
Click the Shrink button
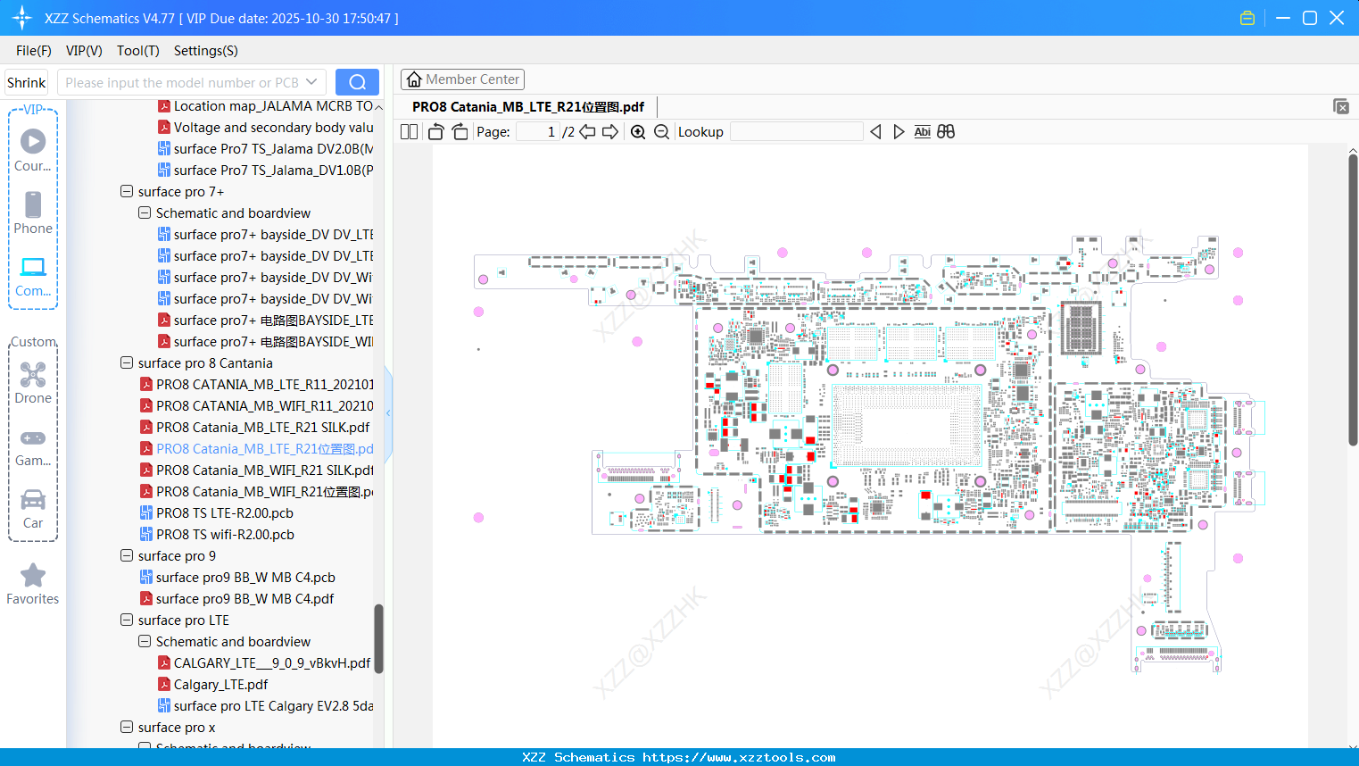click(x=26, y=81)
